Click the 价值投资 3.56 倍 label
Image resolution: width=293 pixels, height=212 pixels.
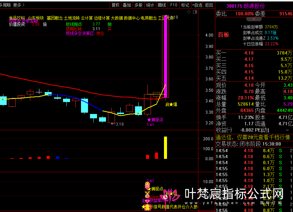coord(28,24)
